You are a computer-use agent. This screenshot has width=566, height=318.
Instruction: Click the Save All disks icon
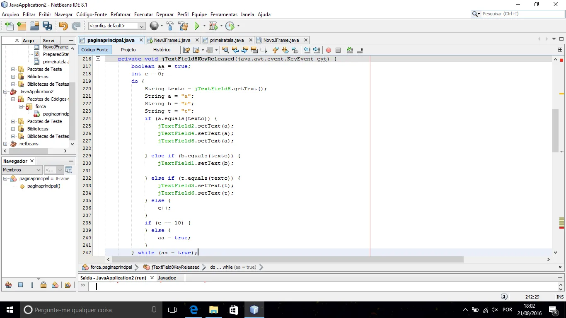tap(47, 26)
